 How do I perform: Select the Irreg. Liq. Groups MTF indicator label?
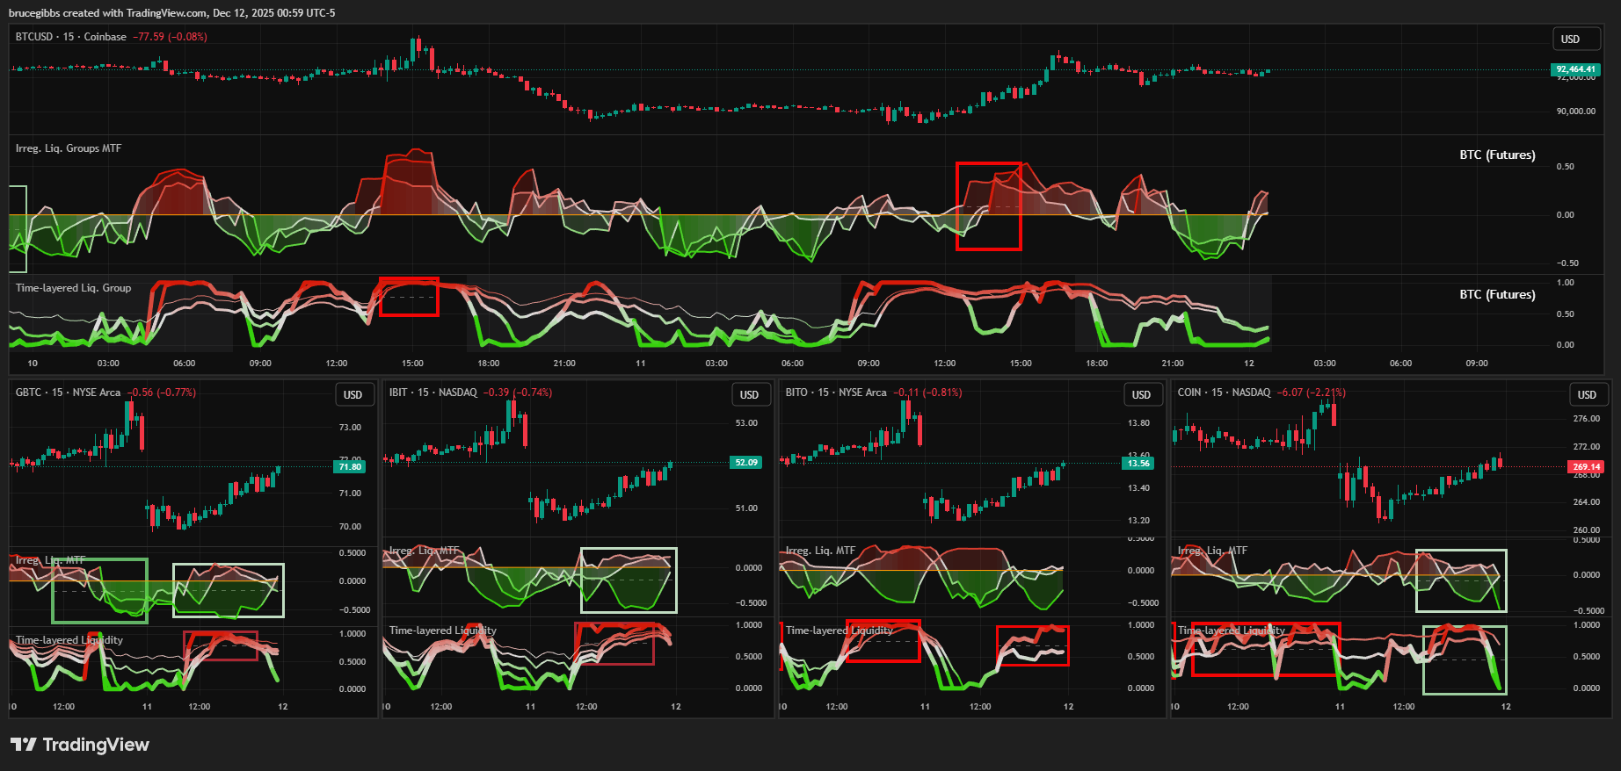69,148
